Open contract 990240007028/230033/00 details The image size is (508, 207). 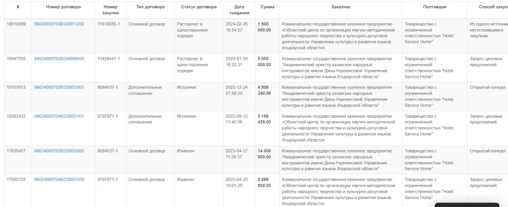pos(59,151)
